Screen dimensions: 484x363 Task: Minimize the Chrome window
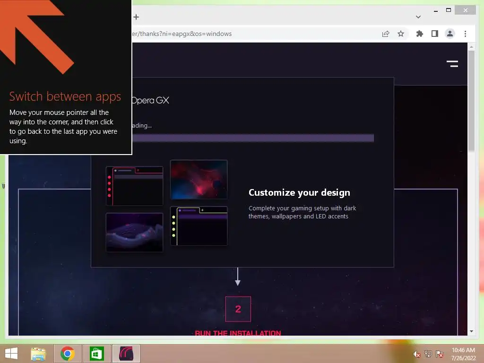(x=435, y=10)
